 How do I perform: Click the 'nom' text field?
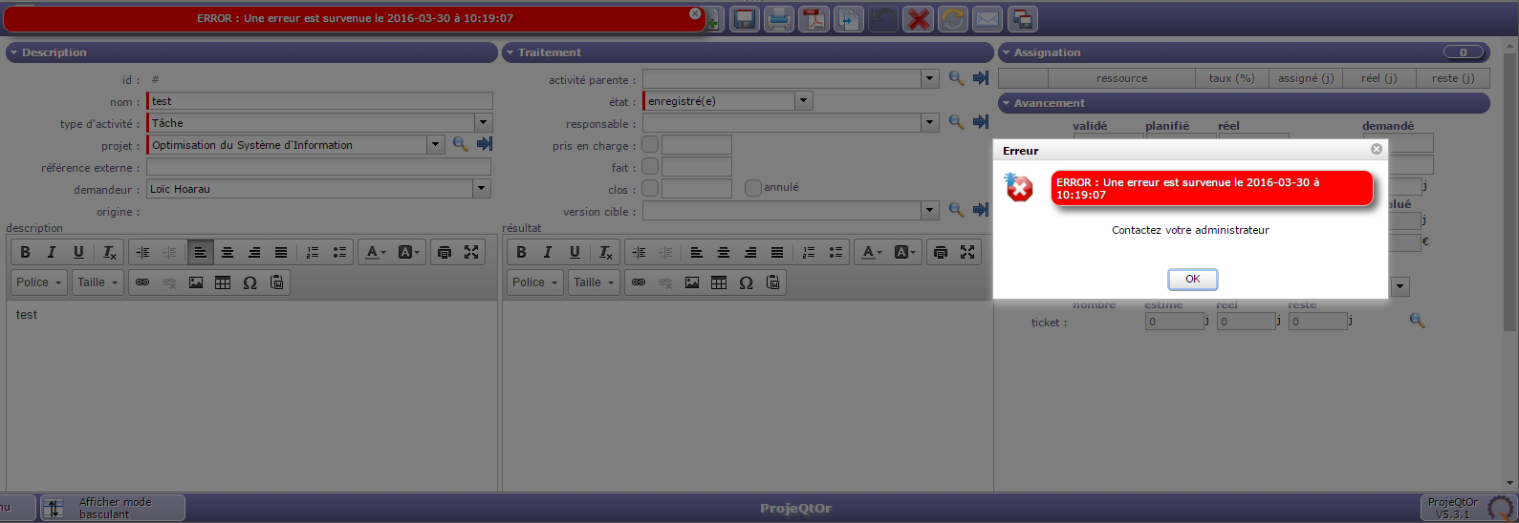pyautogui.click(x=320, y=101)
